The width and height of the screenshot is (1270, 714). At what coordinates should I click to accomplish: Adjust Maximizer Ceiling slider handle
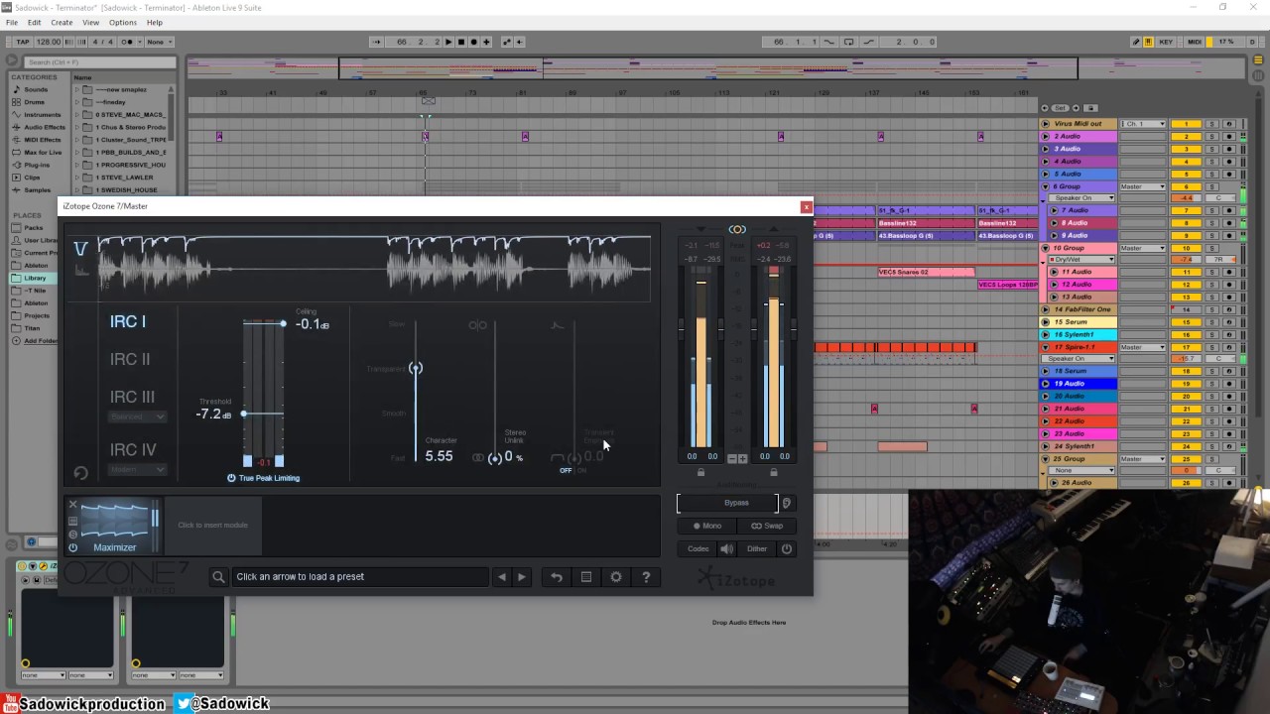click(x=283, y=323)
